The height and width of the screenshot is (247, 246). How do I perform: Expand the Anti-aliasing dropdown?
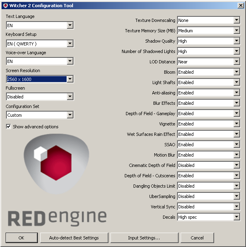pyautogui.click(x=209, y=93)
